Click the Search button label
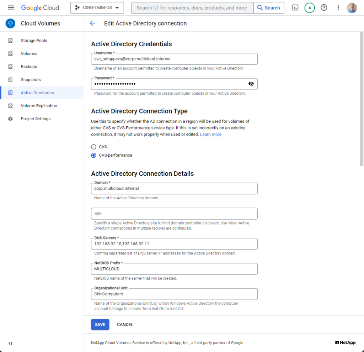Screen dimensions: 364x352 coord(272,8)
